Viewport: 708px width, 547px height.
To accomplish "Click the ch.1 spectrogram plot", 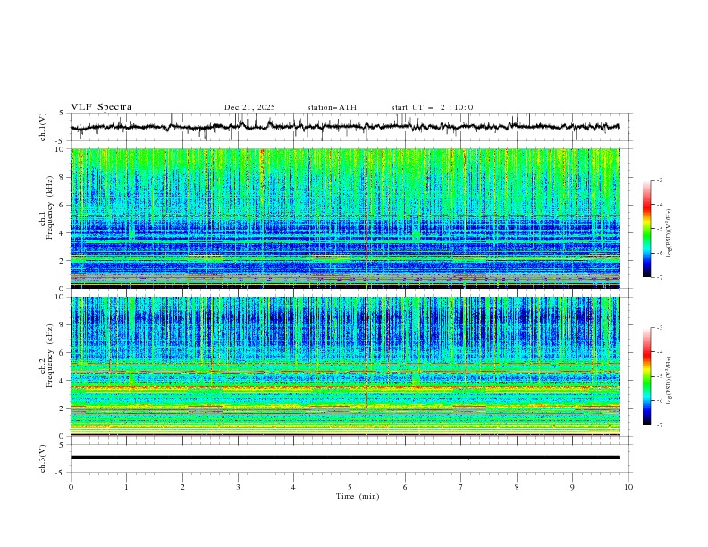I will pyautogui.click(x=345, y=218).
